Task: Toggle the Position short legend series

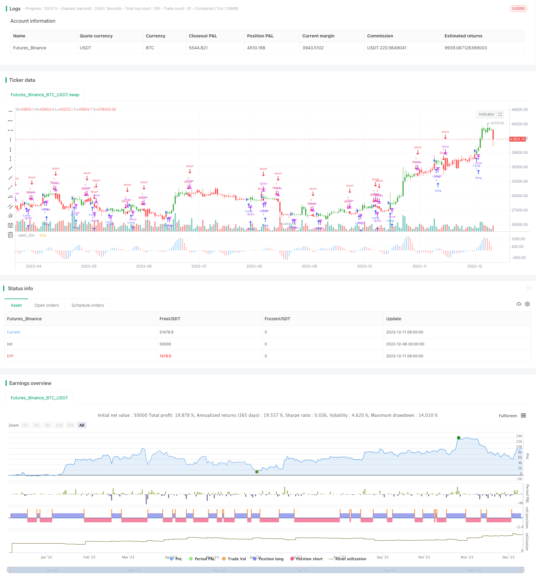Action: pyautogui.click(x=306, y=559)
